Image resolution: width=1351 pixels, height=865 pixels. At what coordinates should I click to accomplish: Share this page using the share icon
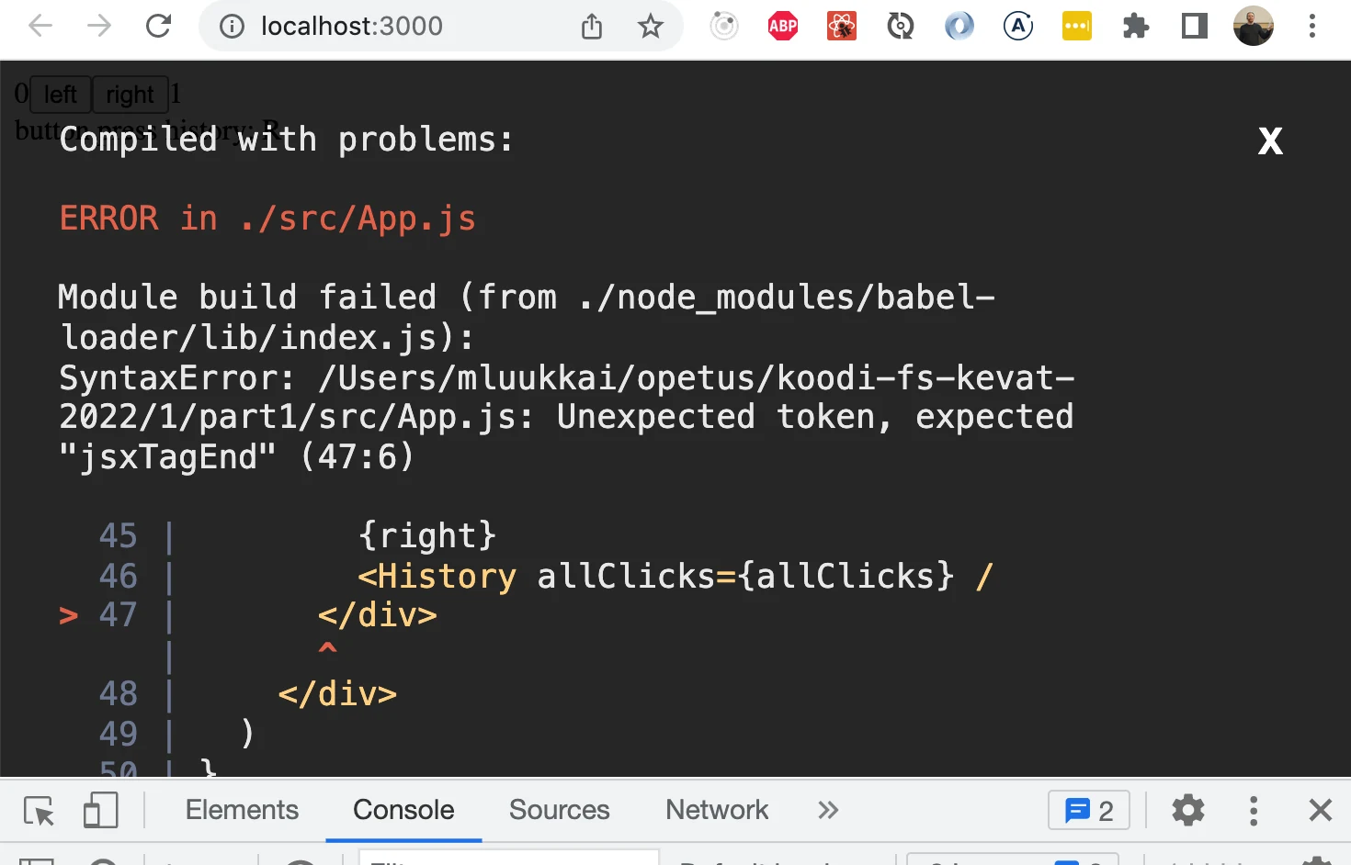point(592,27)
